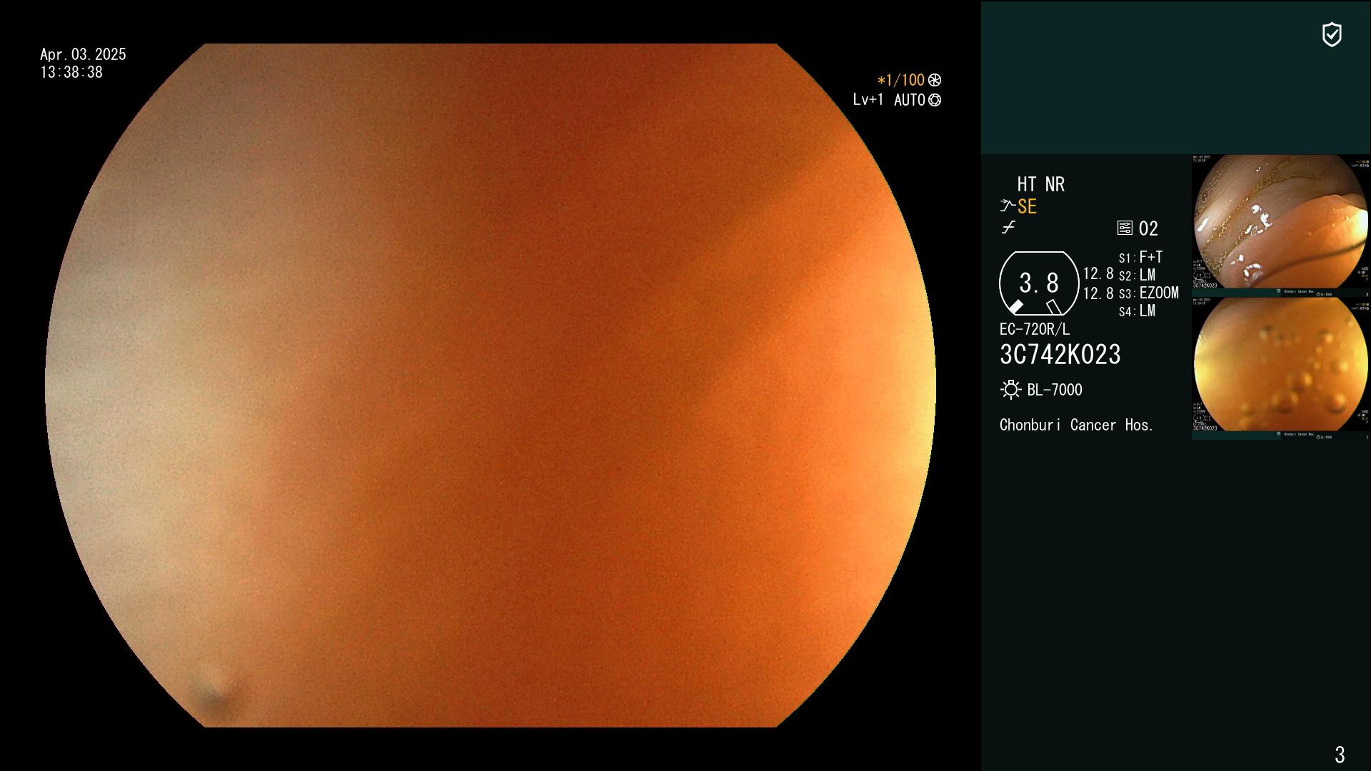Screen dimensions: 1371x771
Task: Click the tone curve icon below SE
Action: (x=1008, y=228)
